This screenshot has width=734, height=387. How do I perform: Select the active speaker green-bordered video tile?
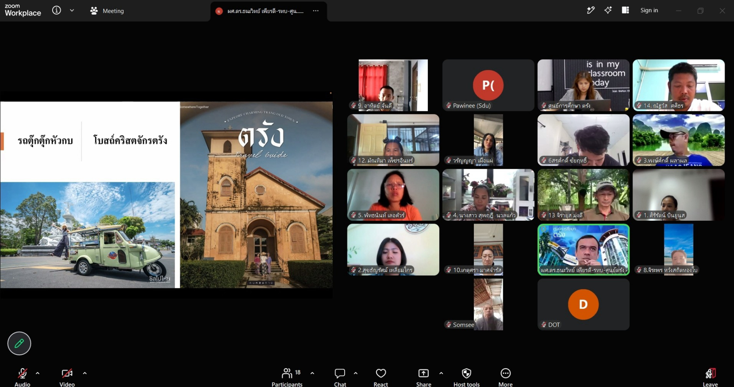point(584,250)
